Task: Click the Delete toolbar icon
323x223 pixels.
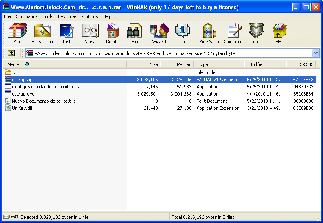Action: [x=112, y=31]
